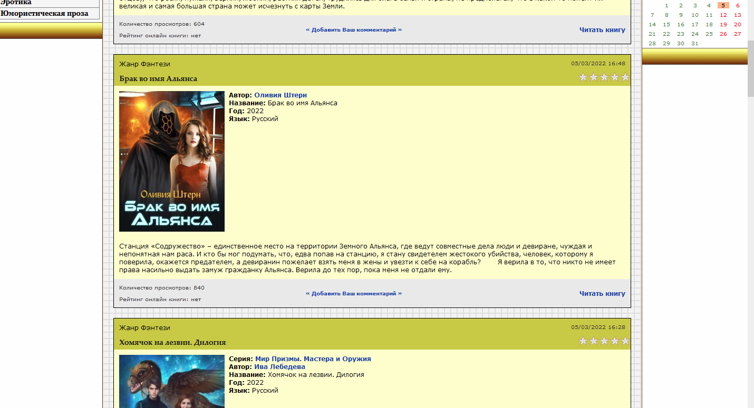Click the Название: Хомячок на лезвии. Дилогия line
Screen dimensions: 754x408
(296, 375)
